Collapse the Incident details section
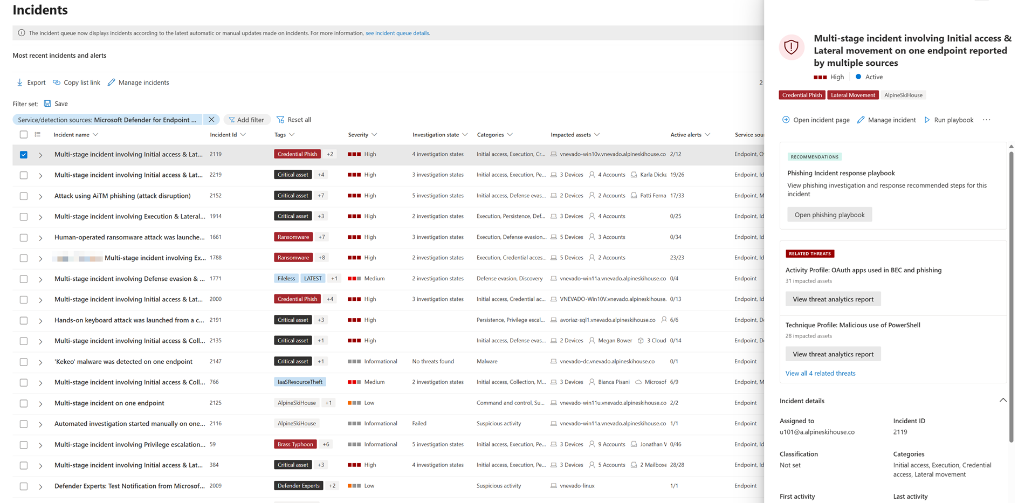Screen dimensions: 1025x503 pyautogui.click(x=1002, y=401)
